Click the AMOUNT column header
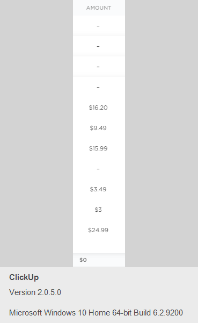This screenshot has width=198, height=323. 99,8
